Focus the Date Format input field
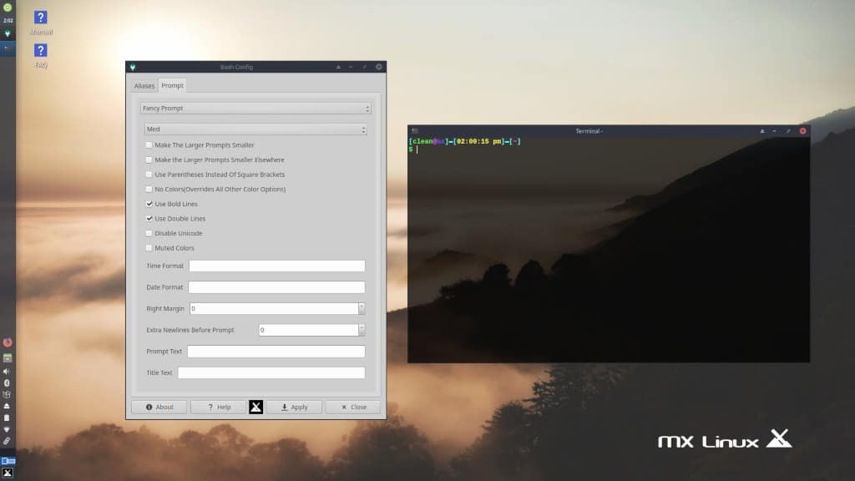 (x=276, y=287)
